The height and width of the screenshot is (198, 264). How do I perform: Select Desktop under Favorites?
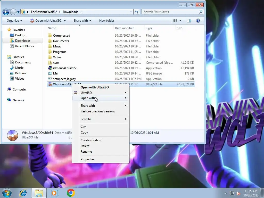click(x=18, y=35)
